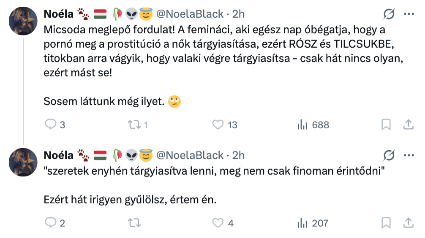Viewport: 425px width, 238px height.
Task: Open Grok icon on second tweet
Action: (388, 155)
